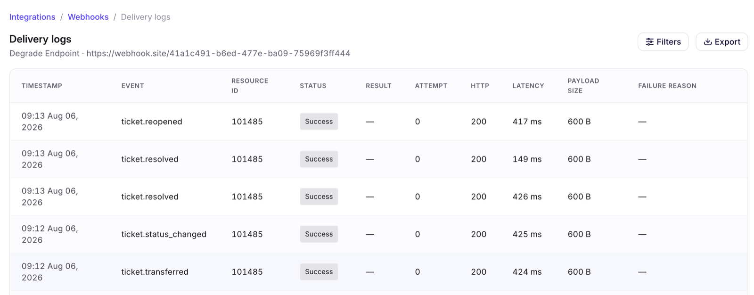Click the ticket.resolved event with 149 ms latency
This screenshot has height=295, width=754.
tap(150, 159)
